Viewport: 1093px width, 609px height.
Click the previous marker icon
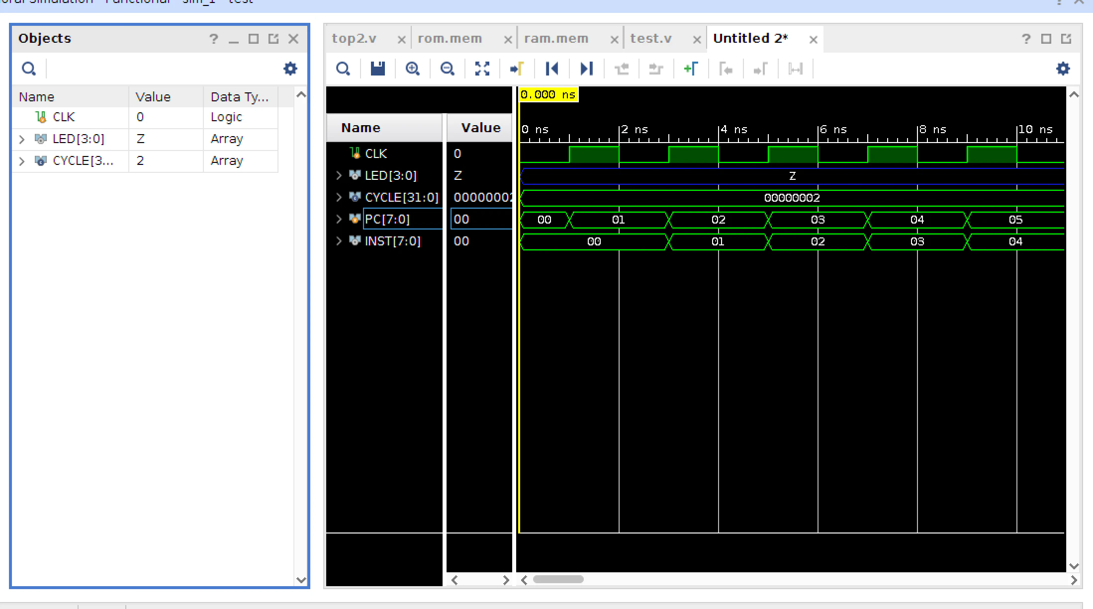(x=726, y=69)
